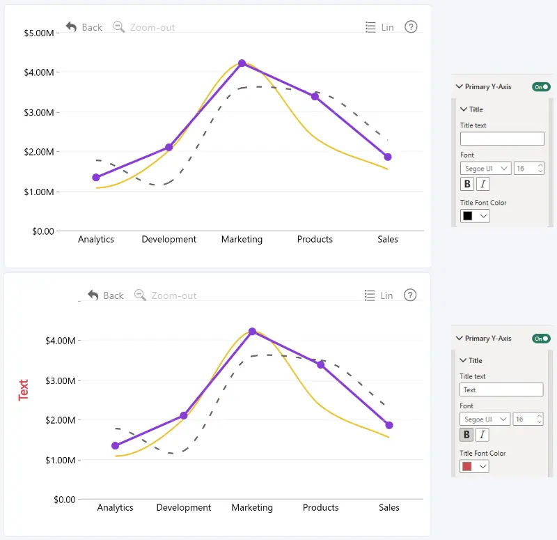Click the $5.00M label on top chart axis
The width and height of the screenshot is (557, 540).
pos(39,33)
